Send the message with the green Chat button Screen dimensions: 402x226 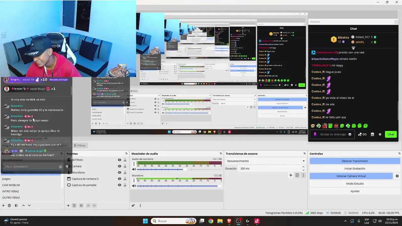pos(391,134)
